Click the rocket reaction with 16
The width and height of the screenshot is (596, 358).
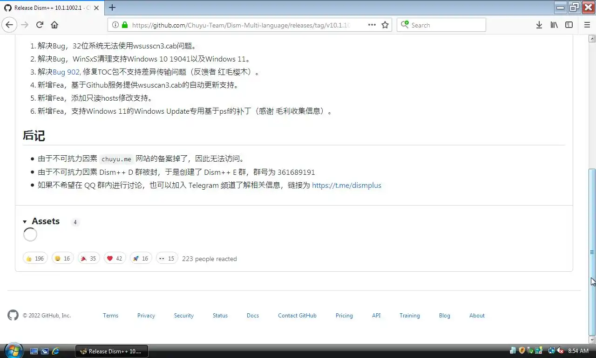[141, 258]
